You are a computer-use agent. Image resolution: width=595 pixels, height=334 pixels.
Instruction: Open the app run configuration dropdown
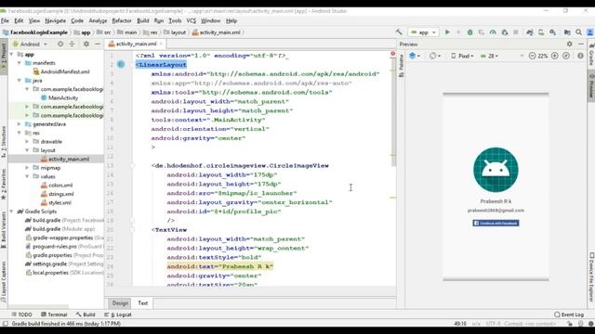click(424, 32)
